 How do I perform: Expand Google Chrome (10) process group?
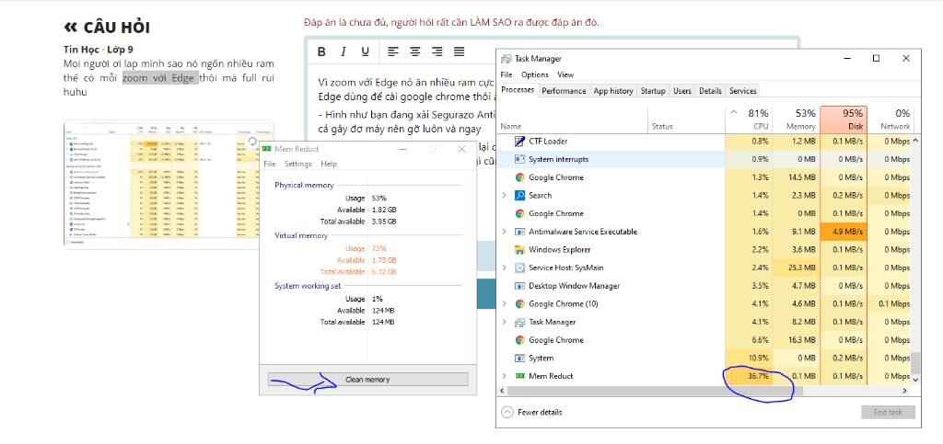pos(504,303)
